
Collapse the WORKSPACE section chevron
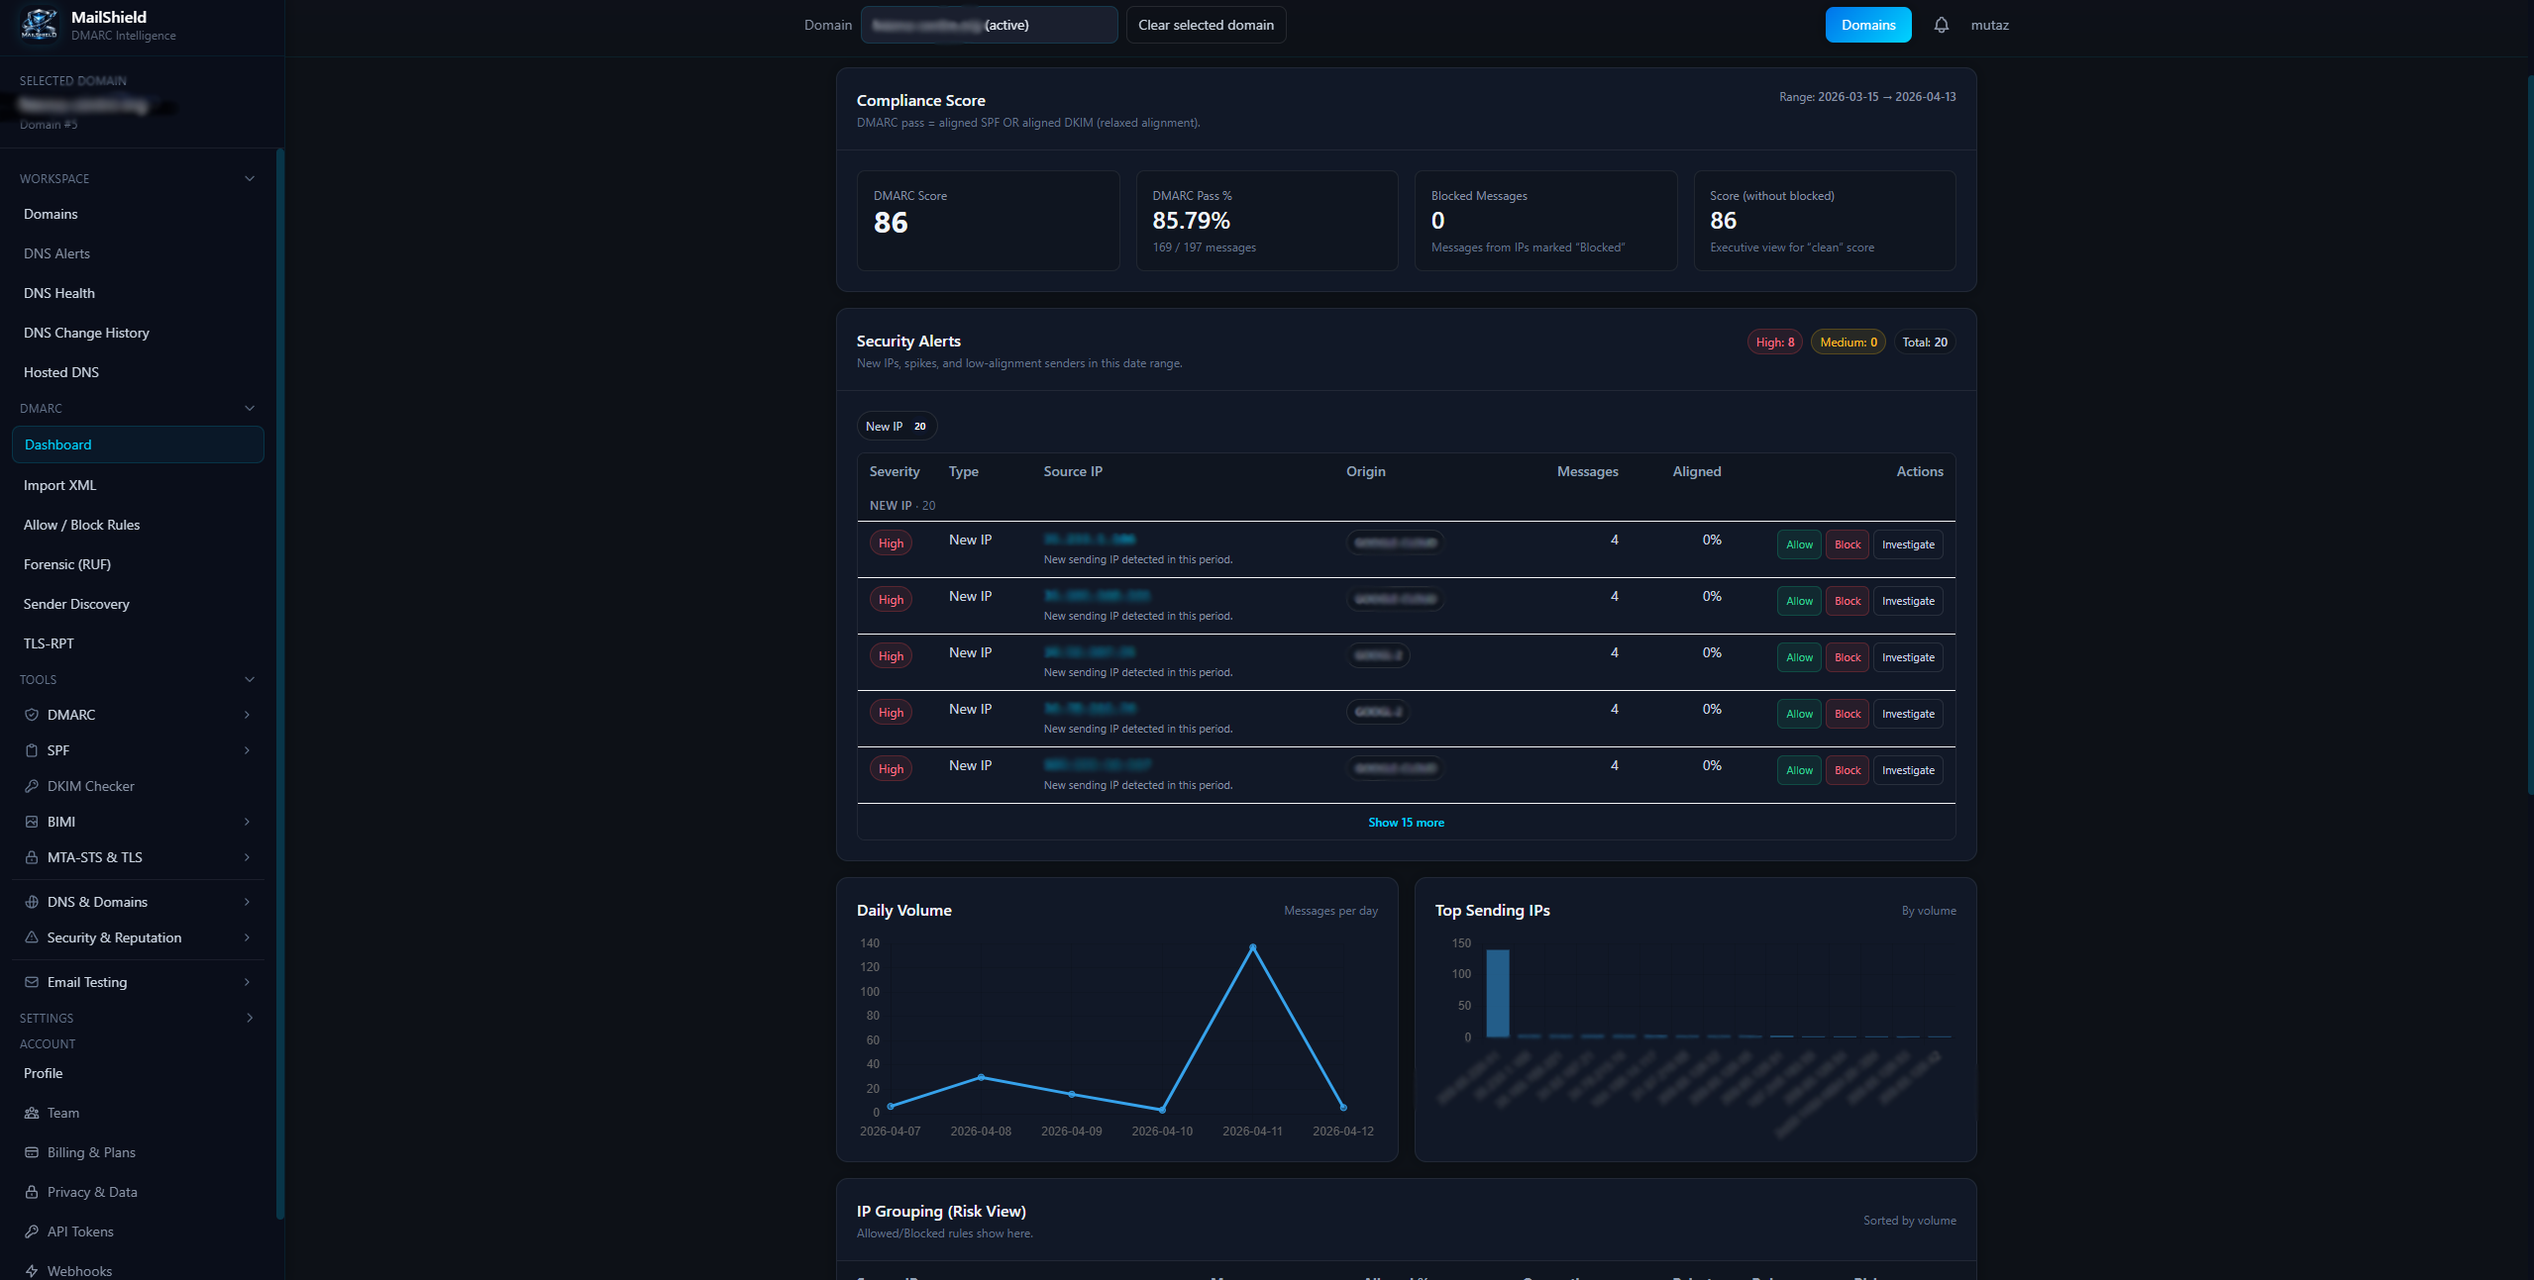(250, 178)
